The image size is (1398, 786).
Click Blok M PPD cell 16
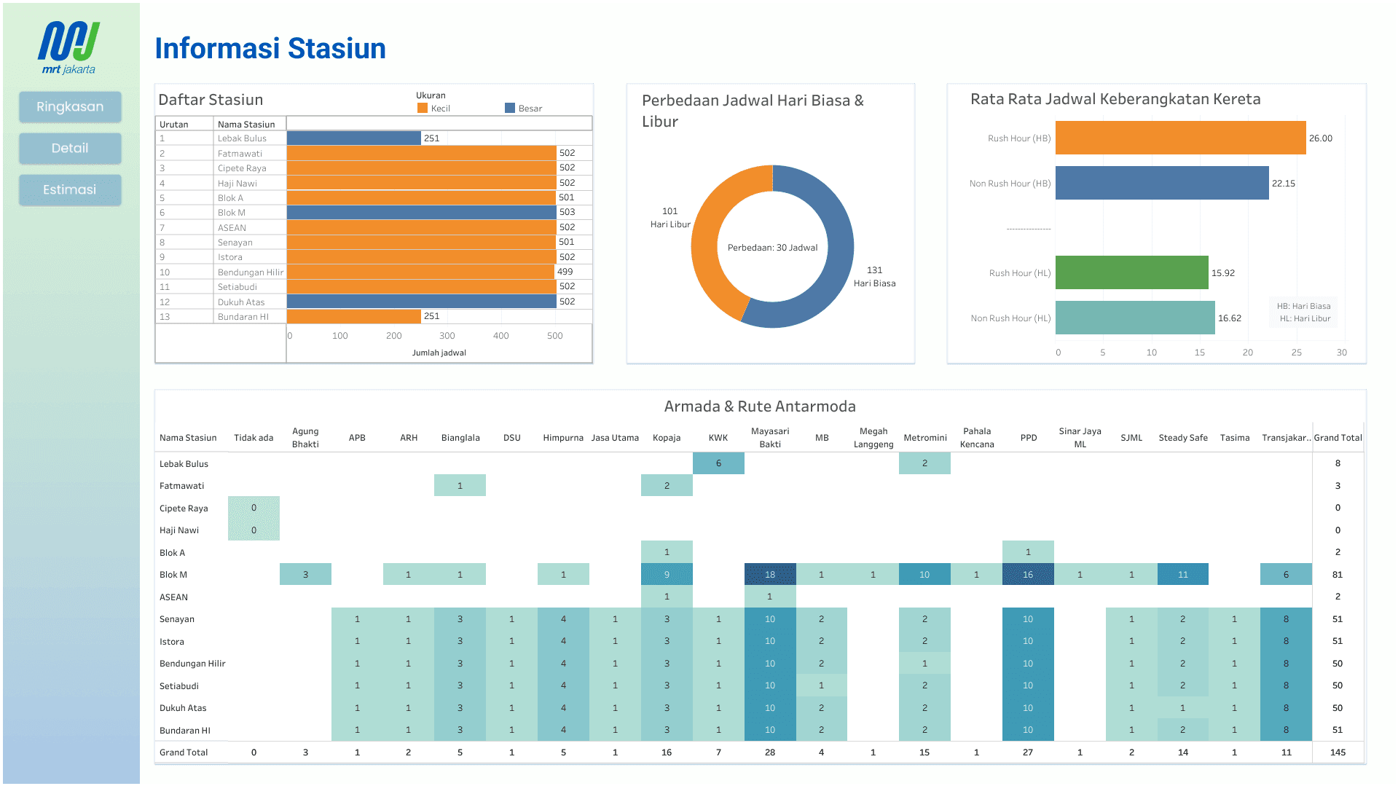click(1028, 575)
